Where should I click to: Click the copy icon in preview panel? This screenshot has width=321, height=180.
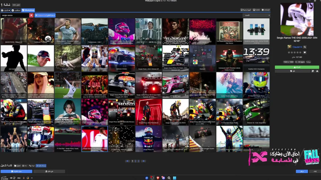click(x=313, y=71)
